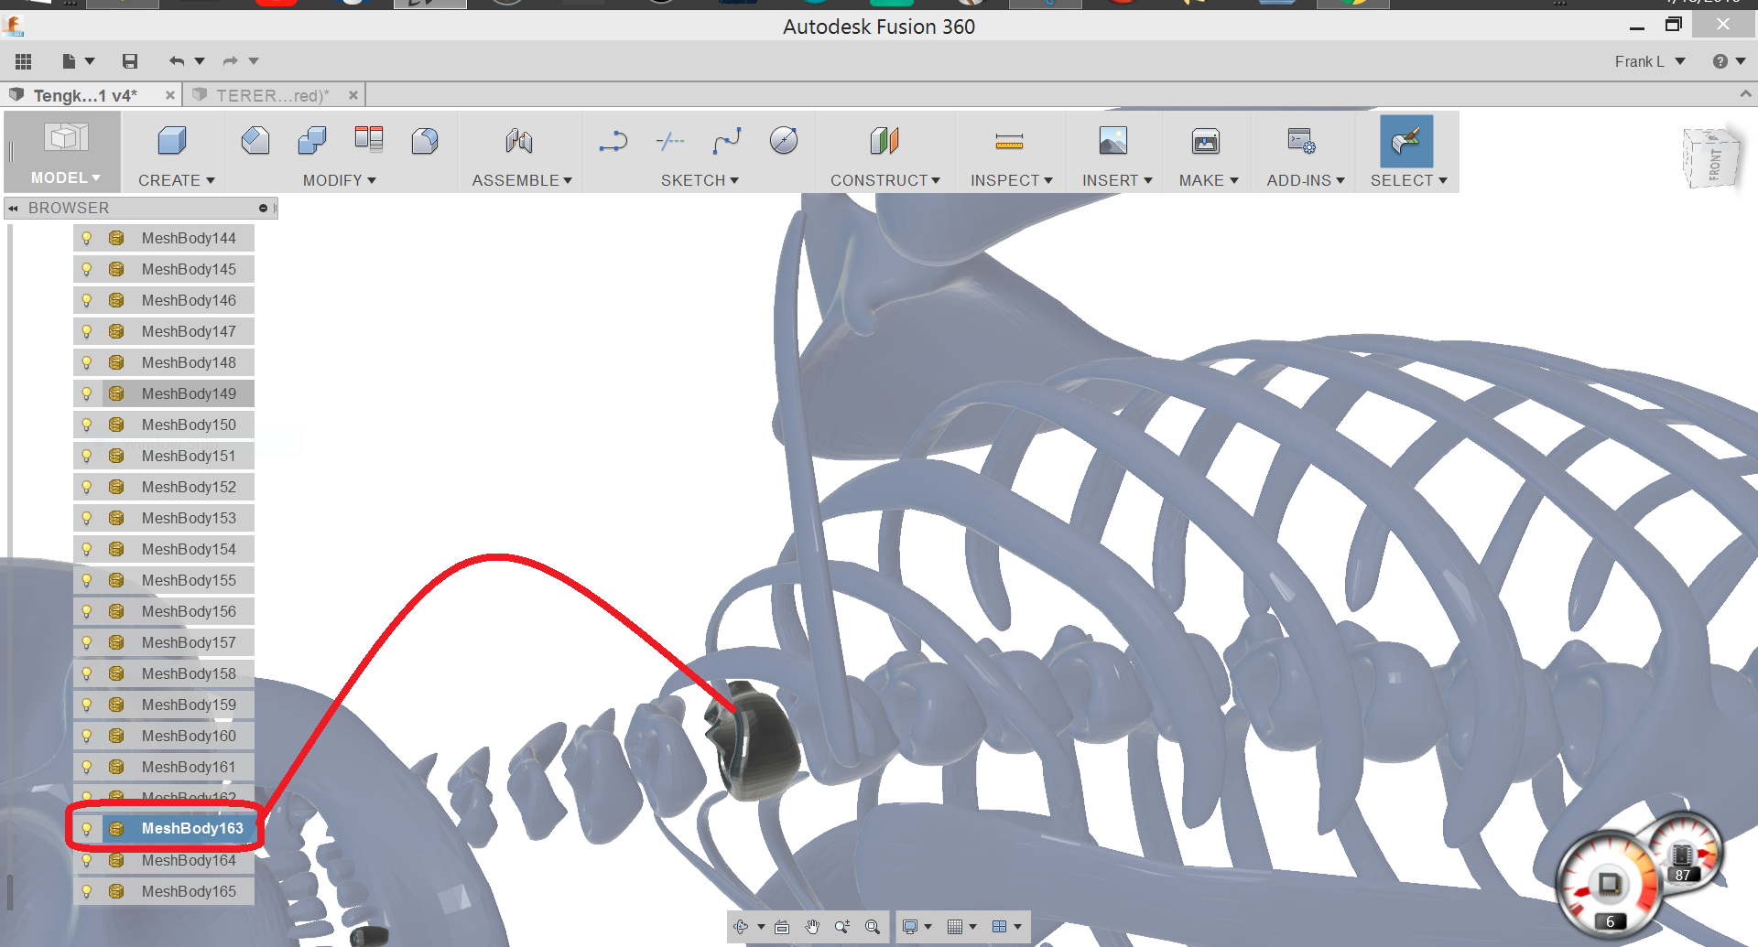Viewport: 1758px width, 947px height.
Task: Toggle visibility bulb of MeshBody165
Action: pos(87,891)
